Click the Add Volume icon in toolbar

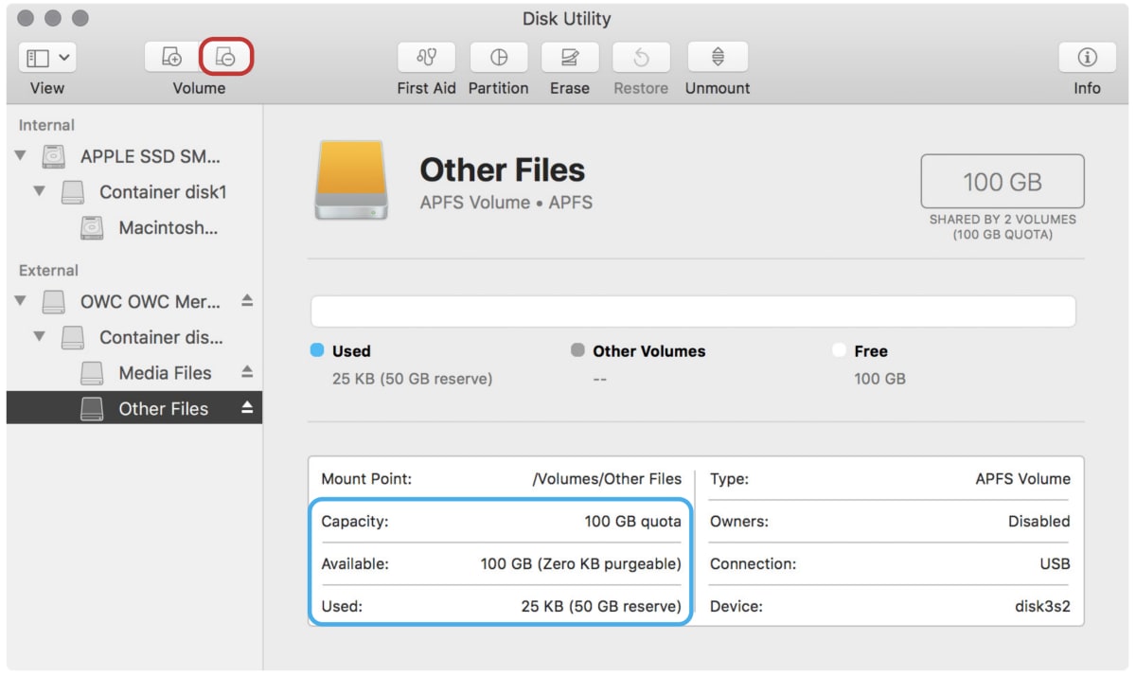(171, 58)
